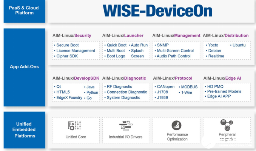
Task: Select HTML5 in DevelopSDK list
Action: tap(63, 92)
